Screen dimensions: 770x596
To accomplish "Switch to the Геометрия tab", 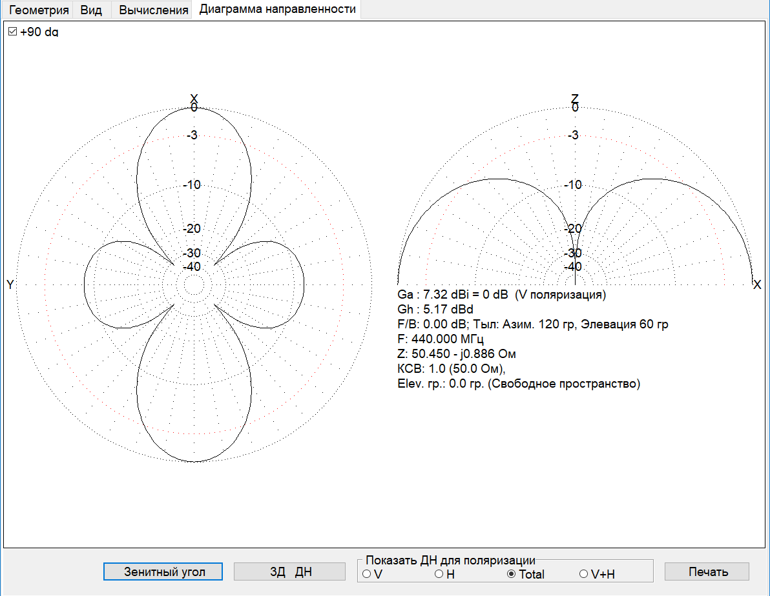I will point(39,10).
